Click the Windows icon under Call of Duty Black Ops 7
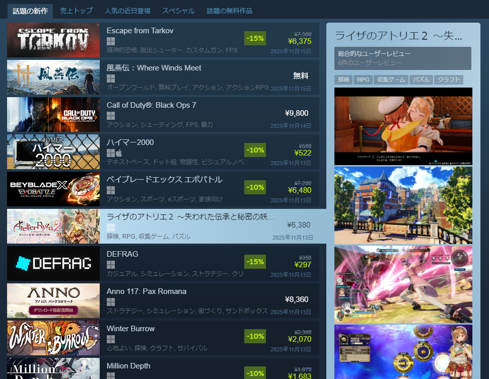 tap(111, 116)
